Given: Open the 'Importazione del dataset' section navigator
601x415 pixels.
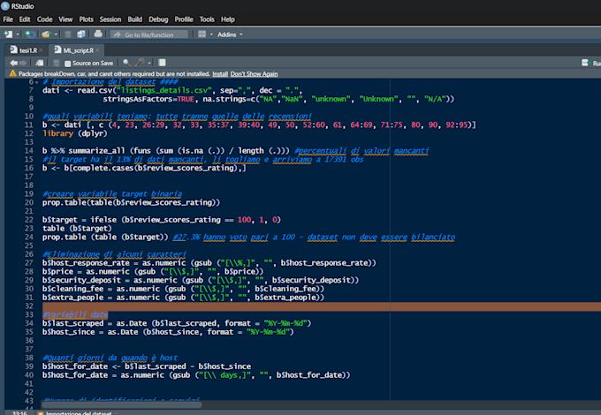Looking at the screenshot, I should click(78, 413).
